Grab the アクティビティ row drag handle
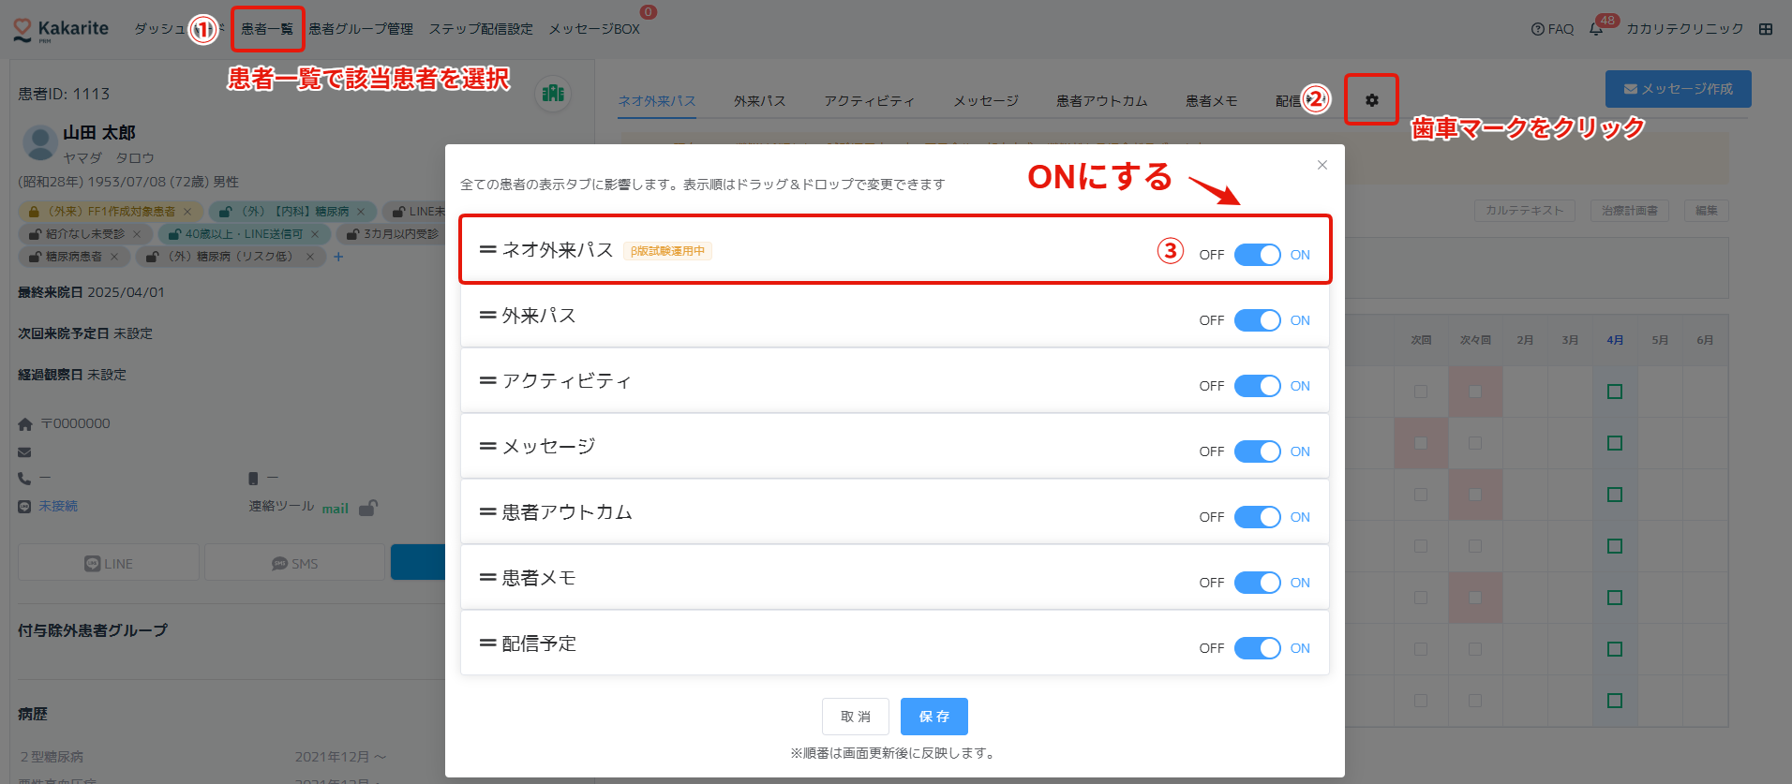This screenshot has height=784, width=1792. 487,381
